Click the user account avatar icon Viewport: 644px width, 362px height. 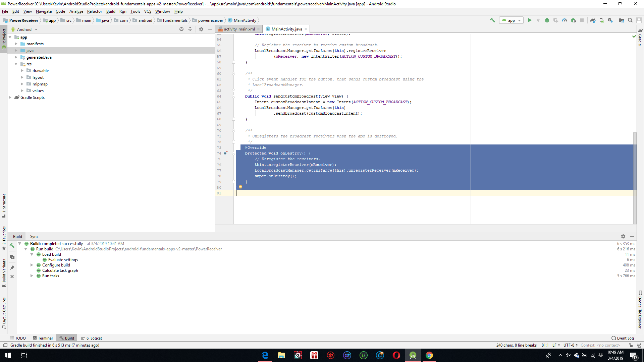coord(639,20)
